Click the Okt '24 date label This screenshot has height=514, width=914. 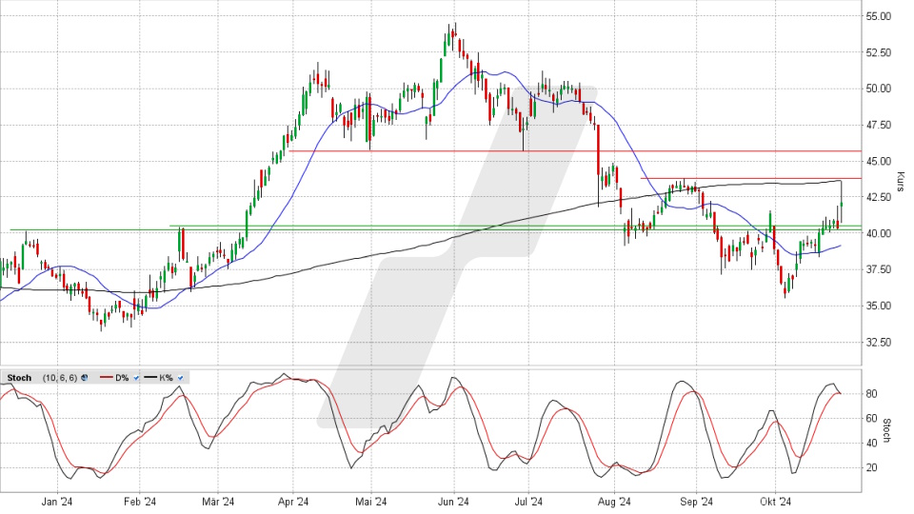tap(776, 502)
